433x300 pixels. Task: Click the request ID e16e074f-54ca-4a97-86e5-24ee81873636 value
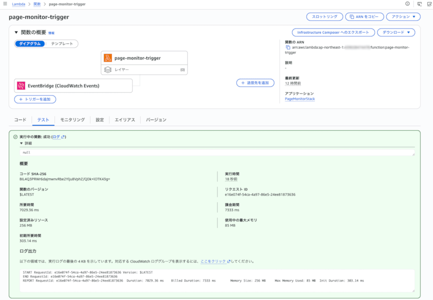point(260,195)
